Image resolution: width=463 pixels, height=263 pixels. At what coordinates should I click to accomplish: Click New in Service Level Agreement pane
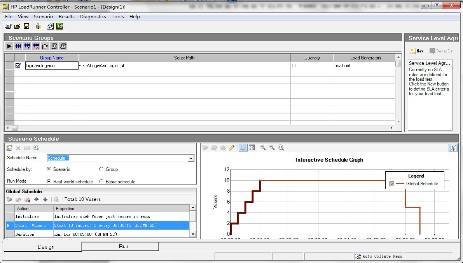tap(417, 51)
